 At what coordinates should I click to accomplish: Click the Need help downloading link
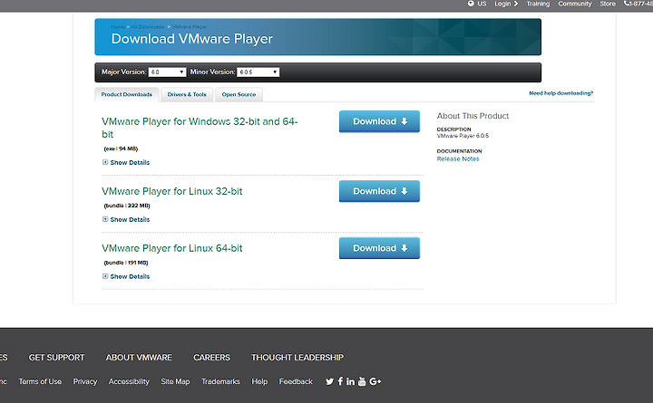(561, 93)
